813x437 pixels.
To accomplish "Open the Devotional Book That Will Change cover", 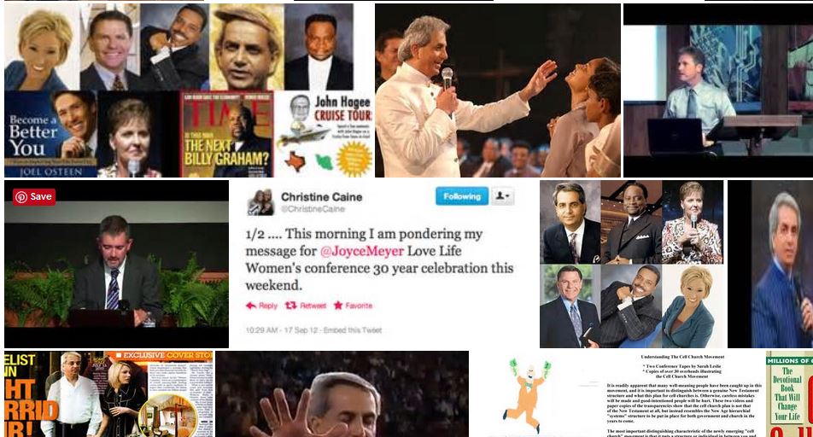I will (x=789, y=394).
